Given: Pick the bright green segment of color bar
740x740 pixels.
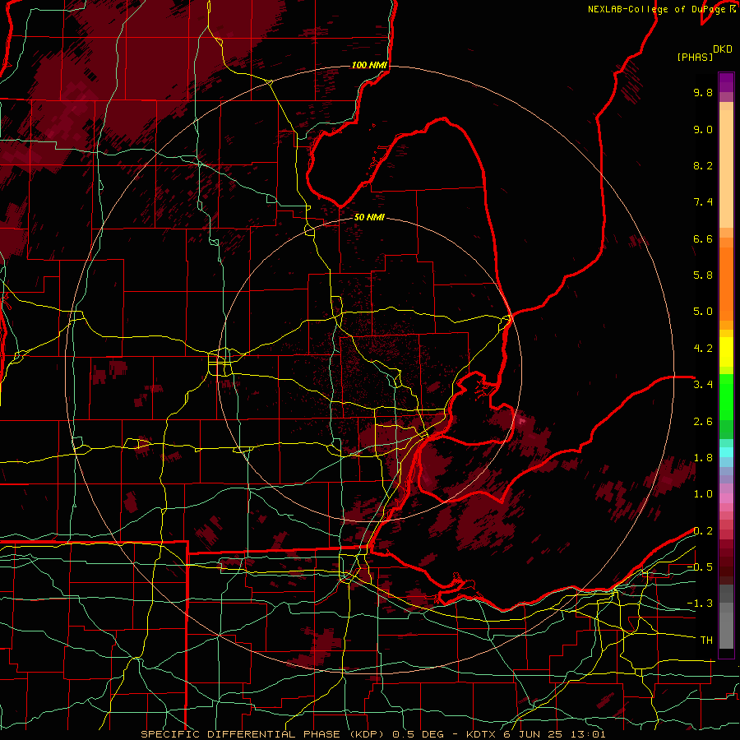Looking at the screenshot, I should coord(726,397).
